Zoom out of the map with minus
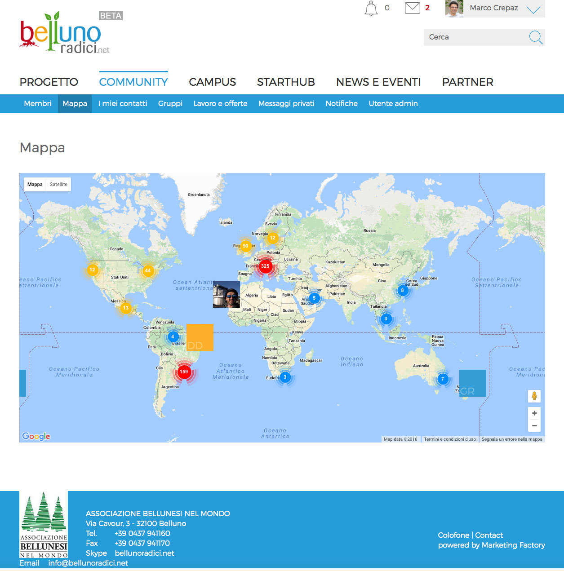This screenshot has height=571, width=564. [534, 425]
